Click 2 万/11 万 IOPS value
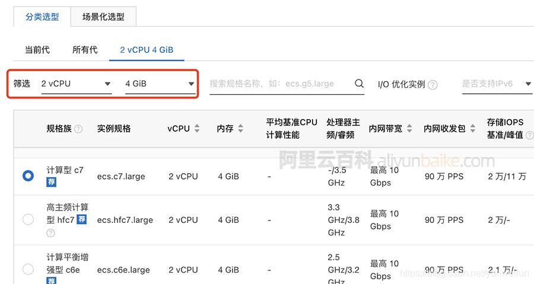This screenshot has height=284, width=534. tap(507, 177)
